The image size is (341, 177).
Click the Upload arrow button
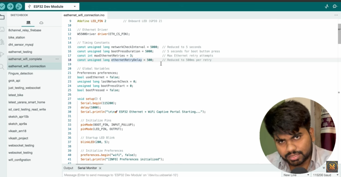(10, 6)
